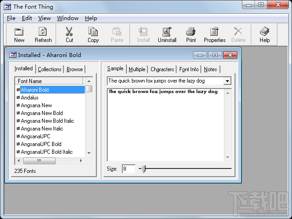
Task: Click font list horizontal scroll right arrow
Action: (81, 161)
